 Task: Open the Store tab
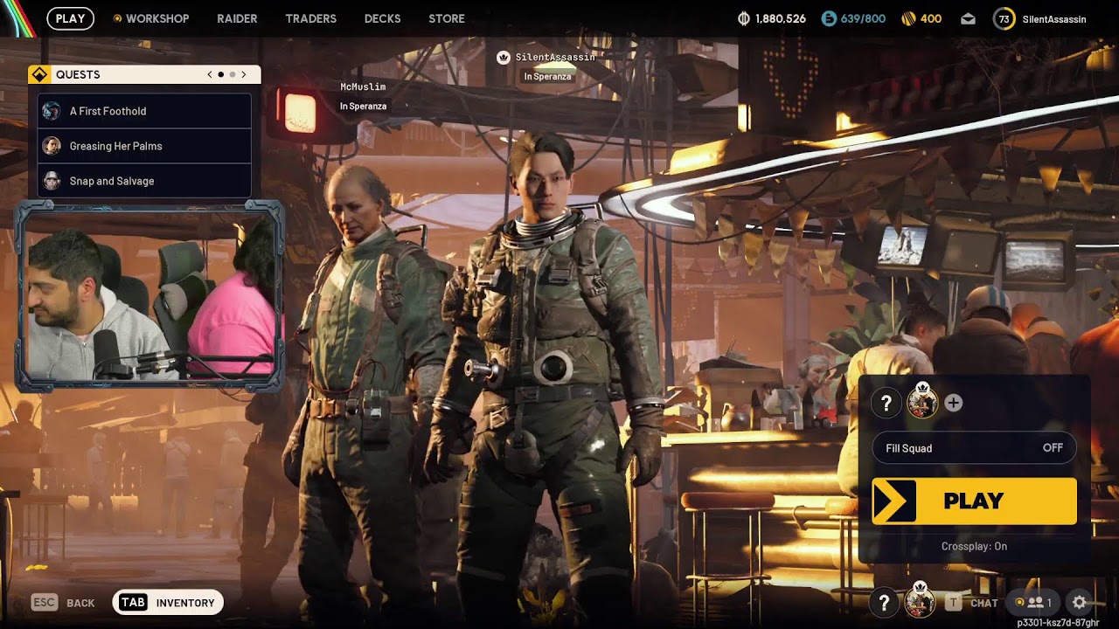(447, 18)
